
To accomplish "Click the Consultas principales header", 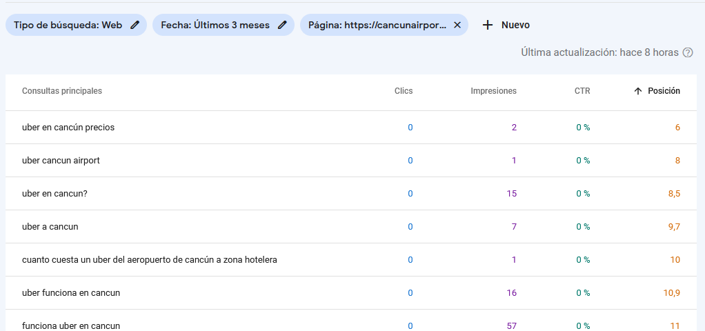I will pos(62,91).
